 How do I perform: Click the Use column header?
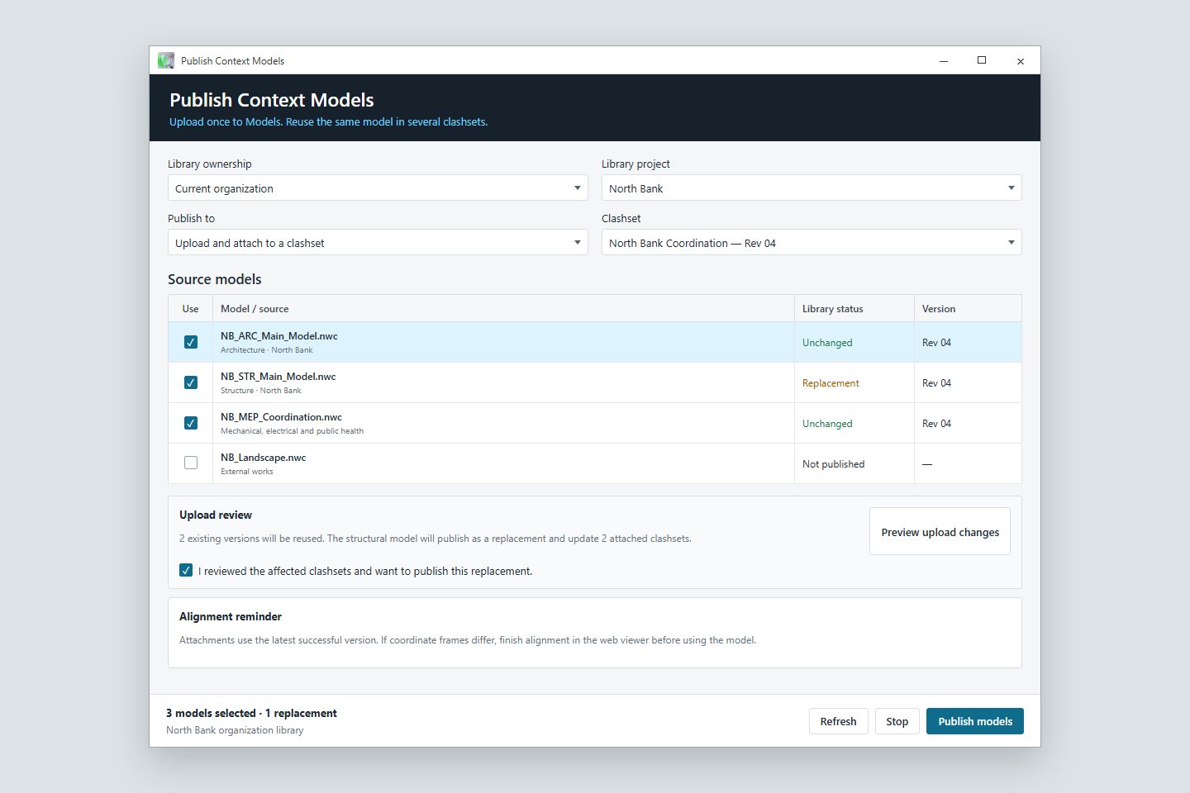click(190, 309)
